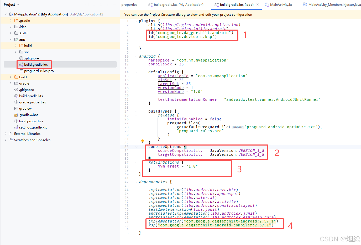Screen dimensions: 361x245
Task: Collapse the android block with its gutter fold arrow
Action: pyautogui.click(x=136, y=56)
